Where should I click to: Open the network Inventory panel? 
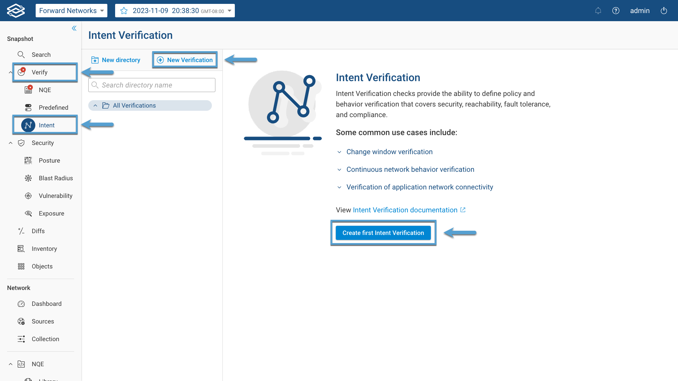tap(21, 249)
